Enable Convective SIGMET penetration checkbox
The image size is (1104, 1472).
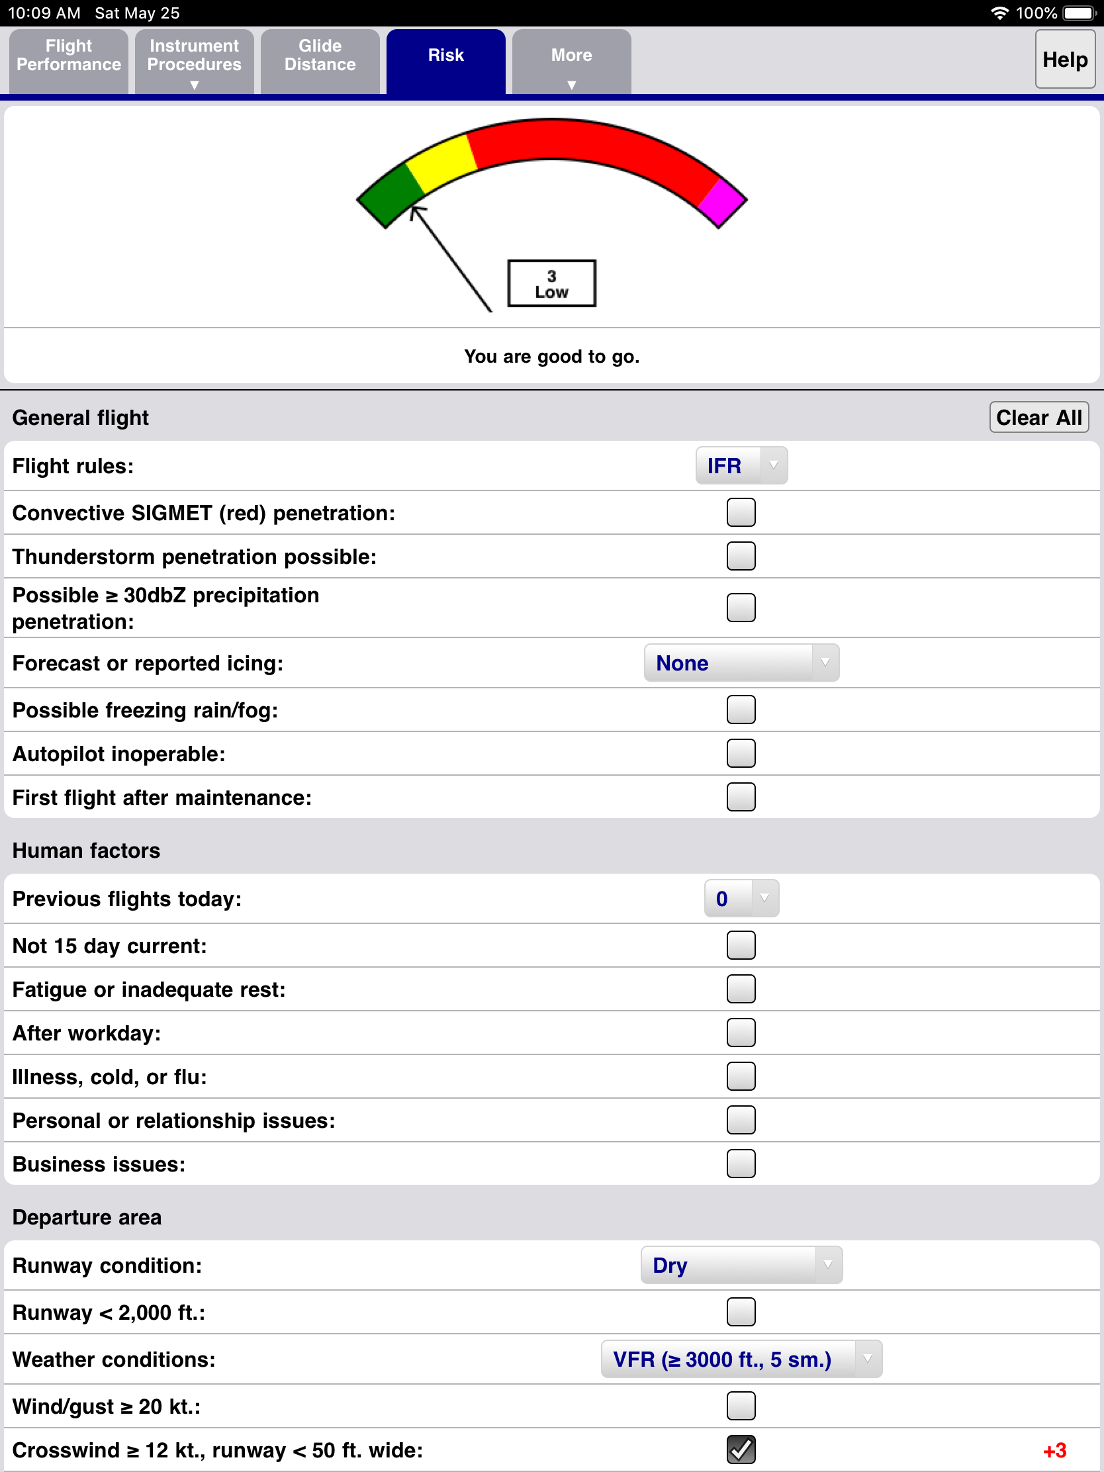click(x=741, y=512)
